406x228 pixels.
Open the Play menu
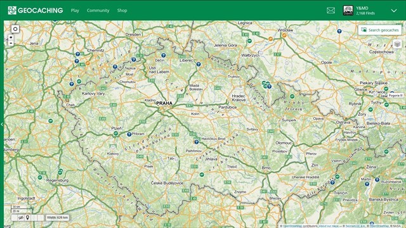(75, 11)
